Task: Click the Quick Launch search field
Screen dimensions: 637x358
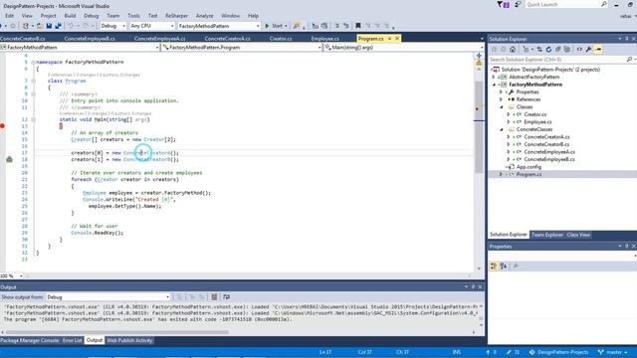Action: pos(566,4)
